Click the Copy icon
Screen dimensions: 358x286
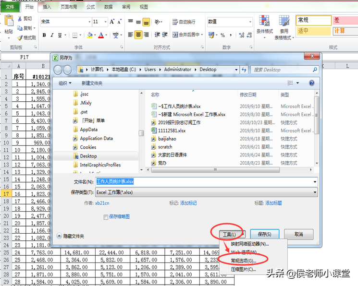(x=20, y=28)
